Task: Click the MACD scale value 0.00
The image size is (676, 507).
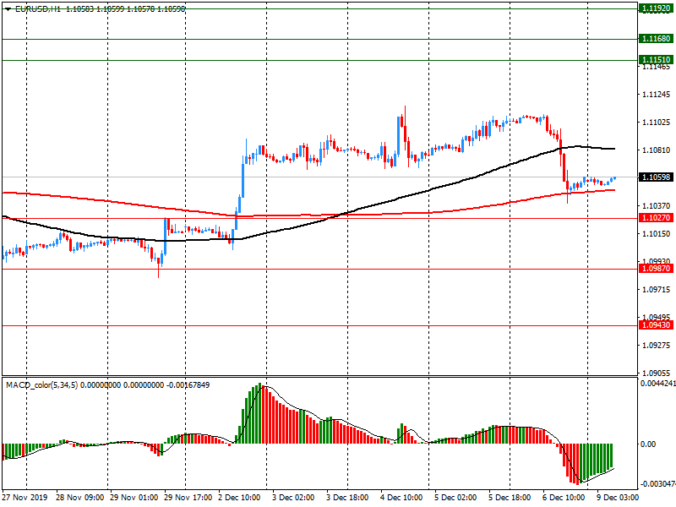Action: (x=648, y=444)
